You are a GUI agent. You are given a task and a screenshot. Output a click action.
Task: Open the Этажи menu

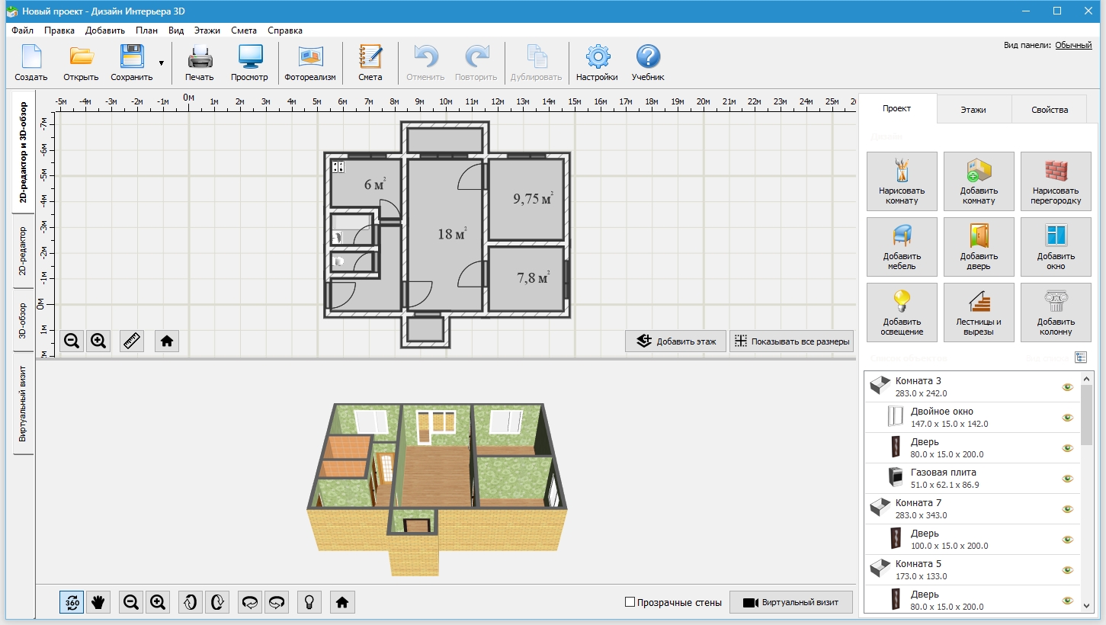point(207,30)
